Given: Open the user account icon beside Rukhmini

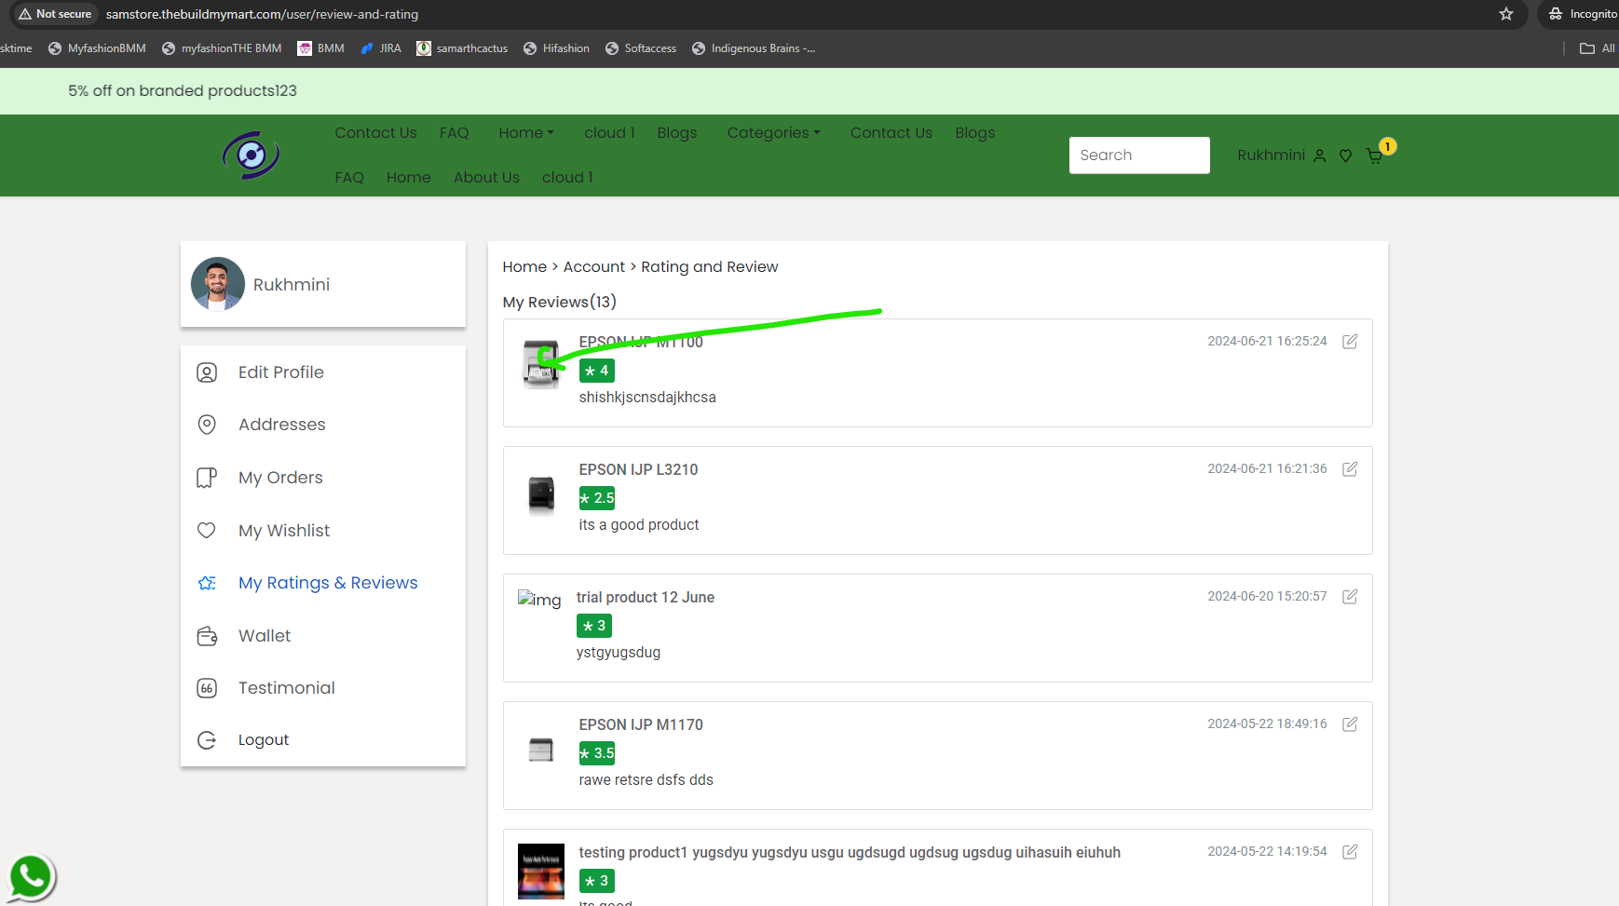Looking at the screenshot, I should tap(1319, 156).
